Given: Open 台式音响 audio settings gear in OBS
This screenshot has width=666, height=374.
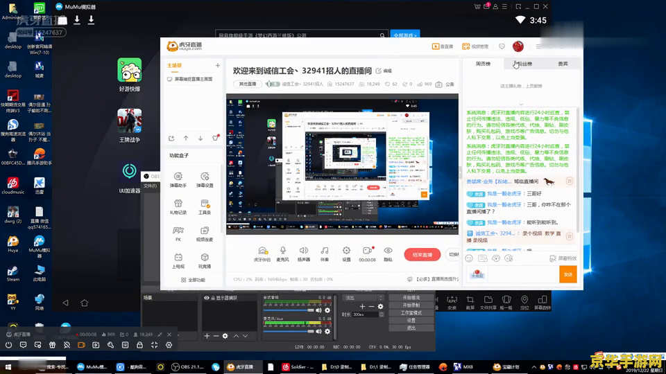Looking at the screenshot, I should coord(327,310).
